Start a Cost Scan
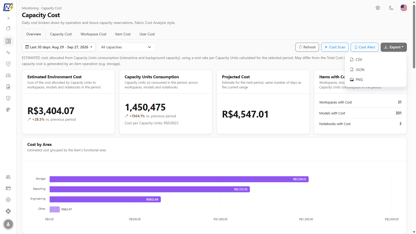Screen dimensions: 416x234 point(335,47)
